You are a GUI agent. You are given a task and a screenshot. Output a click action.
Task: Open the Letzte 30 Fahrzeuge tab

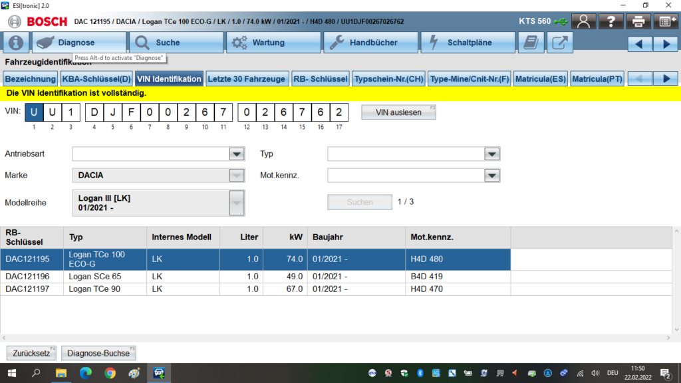click(247, 79)
